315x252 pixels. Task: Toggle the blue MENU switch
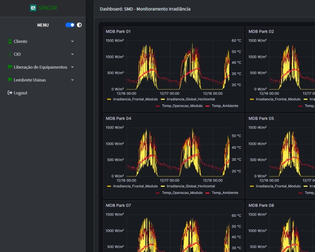coord(70,25)
